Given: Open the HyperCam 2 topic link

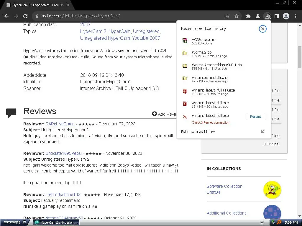Looking at the screenshot, I should coord(93,31).
